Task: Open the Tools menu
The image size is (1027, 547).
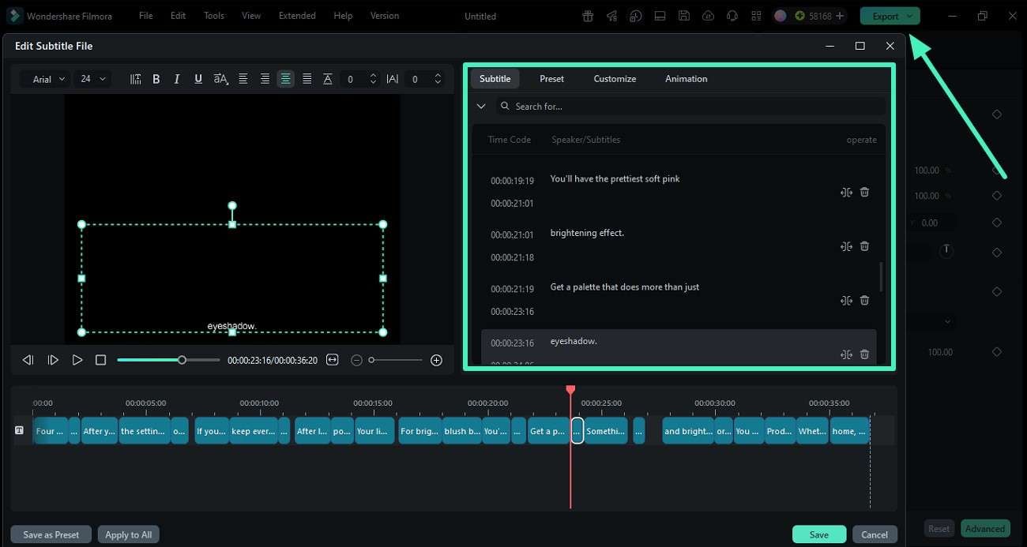Action: tap(214, 16)
